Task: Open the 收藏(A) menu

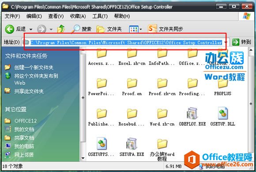Action: (x=78, y=16)
